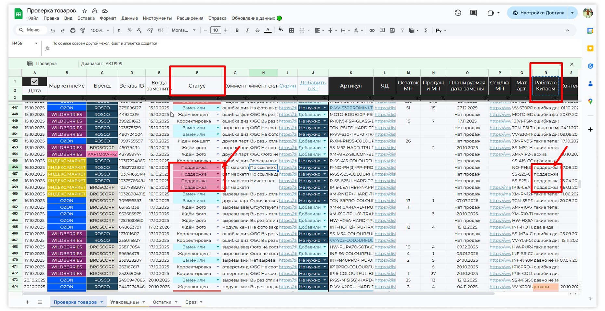
Task: Switch to the Упаковщицы sheet tab
Action: tap(125, 302)
